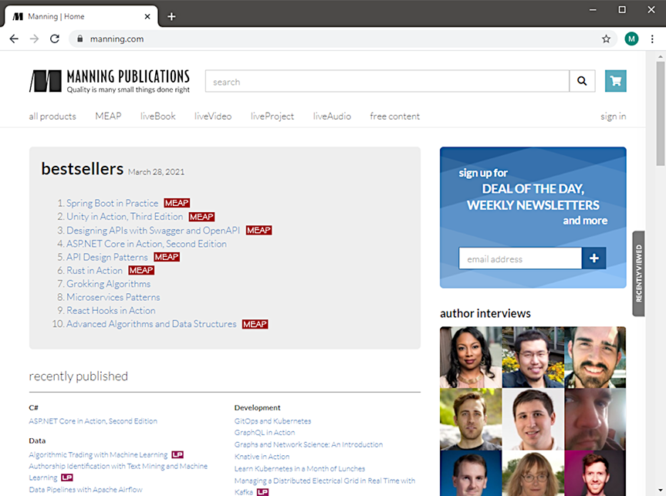The width and height of the screenshot is (666, 496).
Task: Open the interview thumbnail of older woman with glasses
Action: pos(533,474)
